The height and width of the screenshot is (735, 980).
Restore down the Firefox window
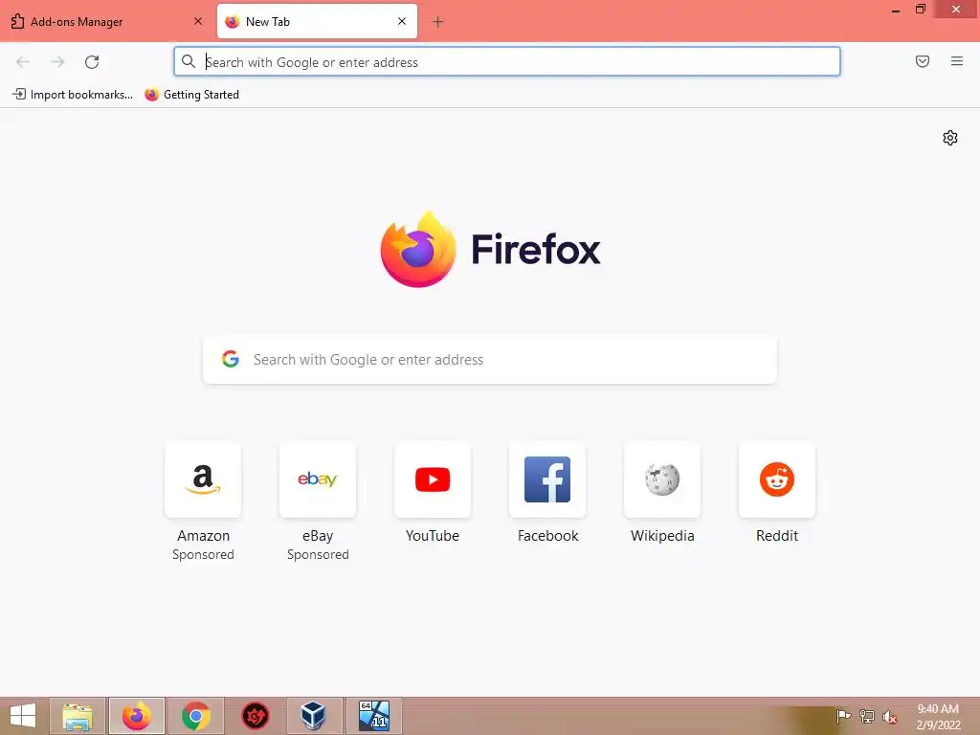pyautogui.click(x=921, y=10)
